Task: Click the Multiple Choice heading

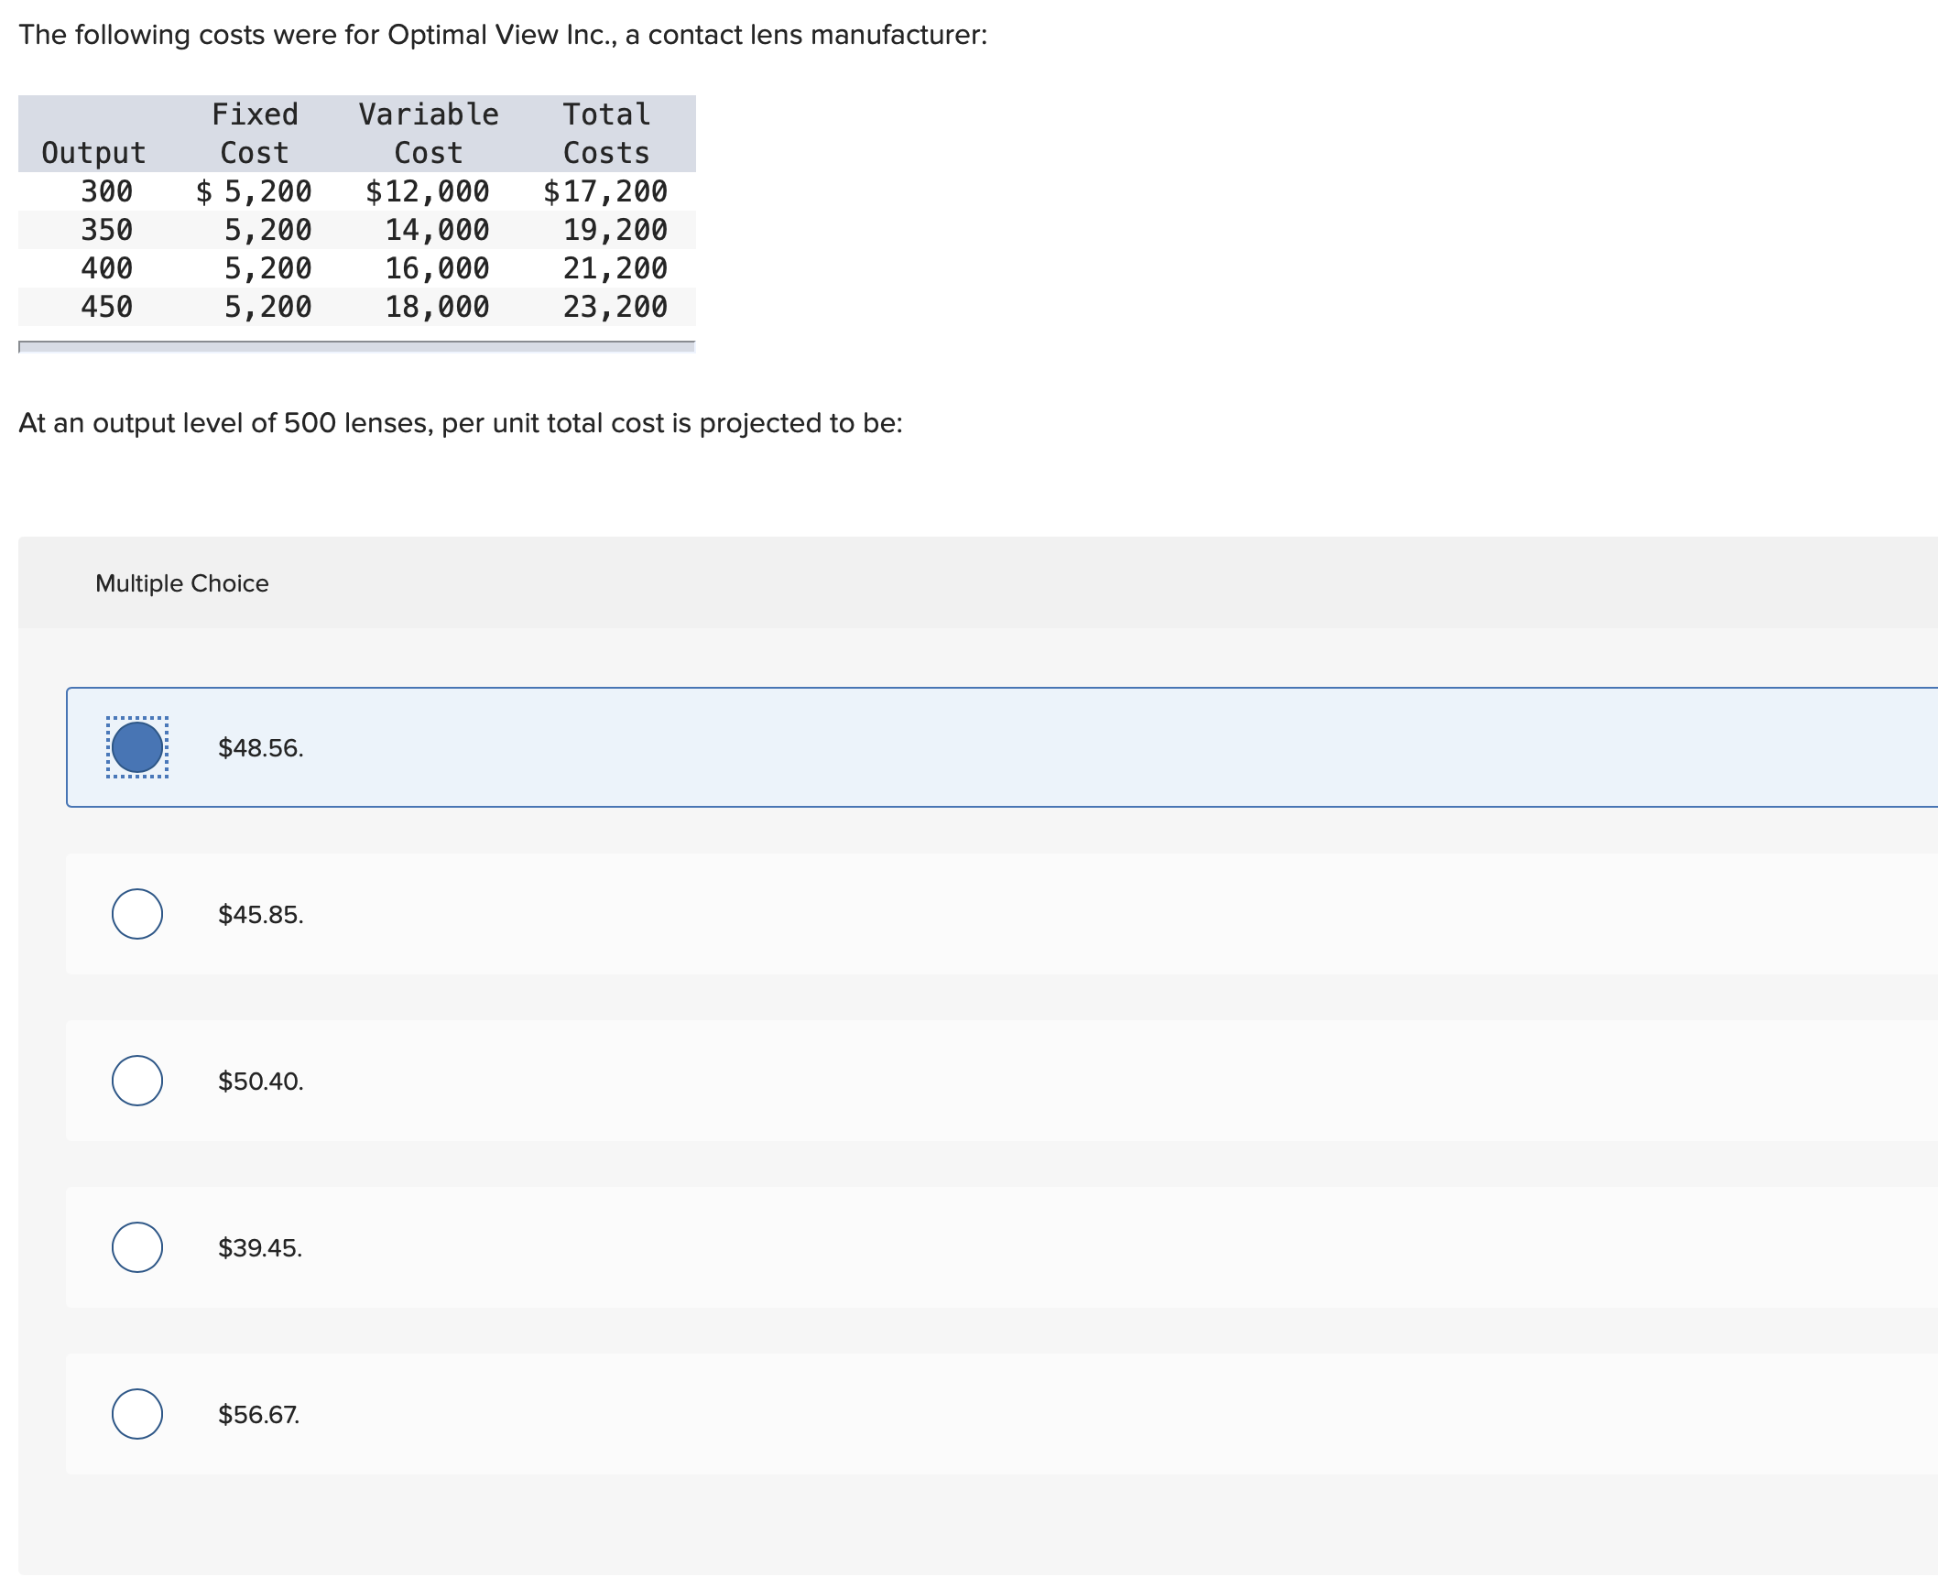Action: click(x=181, y=583)
